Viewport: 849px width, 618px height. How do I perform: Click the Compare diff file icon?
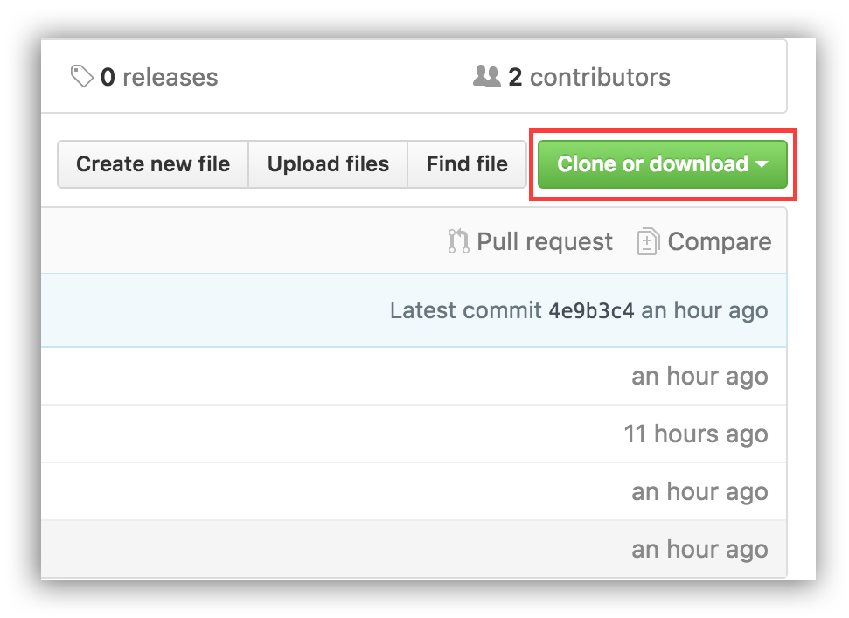(647, 241)
